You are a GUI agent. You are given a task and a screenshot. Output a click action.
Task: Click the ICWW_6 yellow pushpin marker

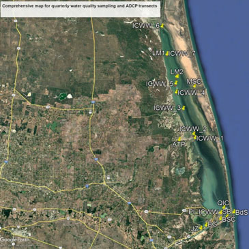point(162,26)
